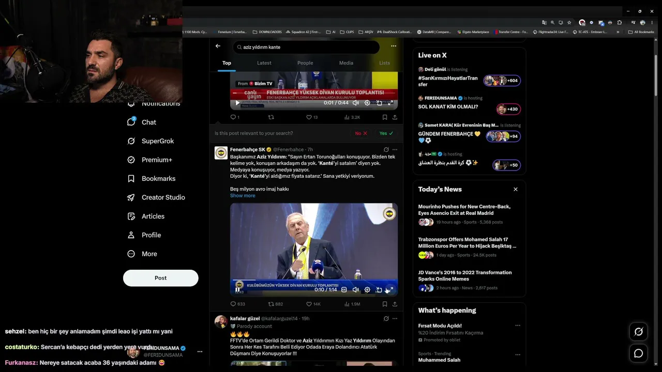Open video settings on Bizim TV video
The width and height of the screenshot is (662, 372).
coord(367,103)
